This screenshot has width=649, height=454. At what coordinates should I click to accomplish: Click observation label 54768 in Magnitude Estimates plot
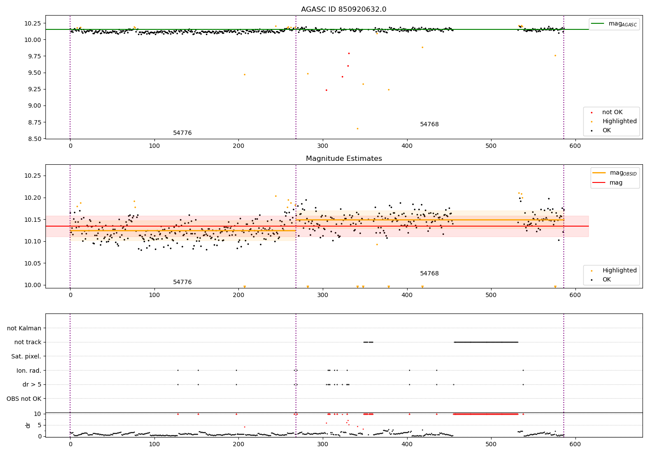tap(429, 274)
